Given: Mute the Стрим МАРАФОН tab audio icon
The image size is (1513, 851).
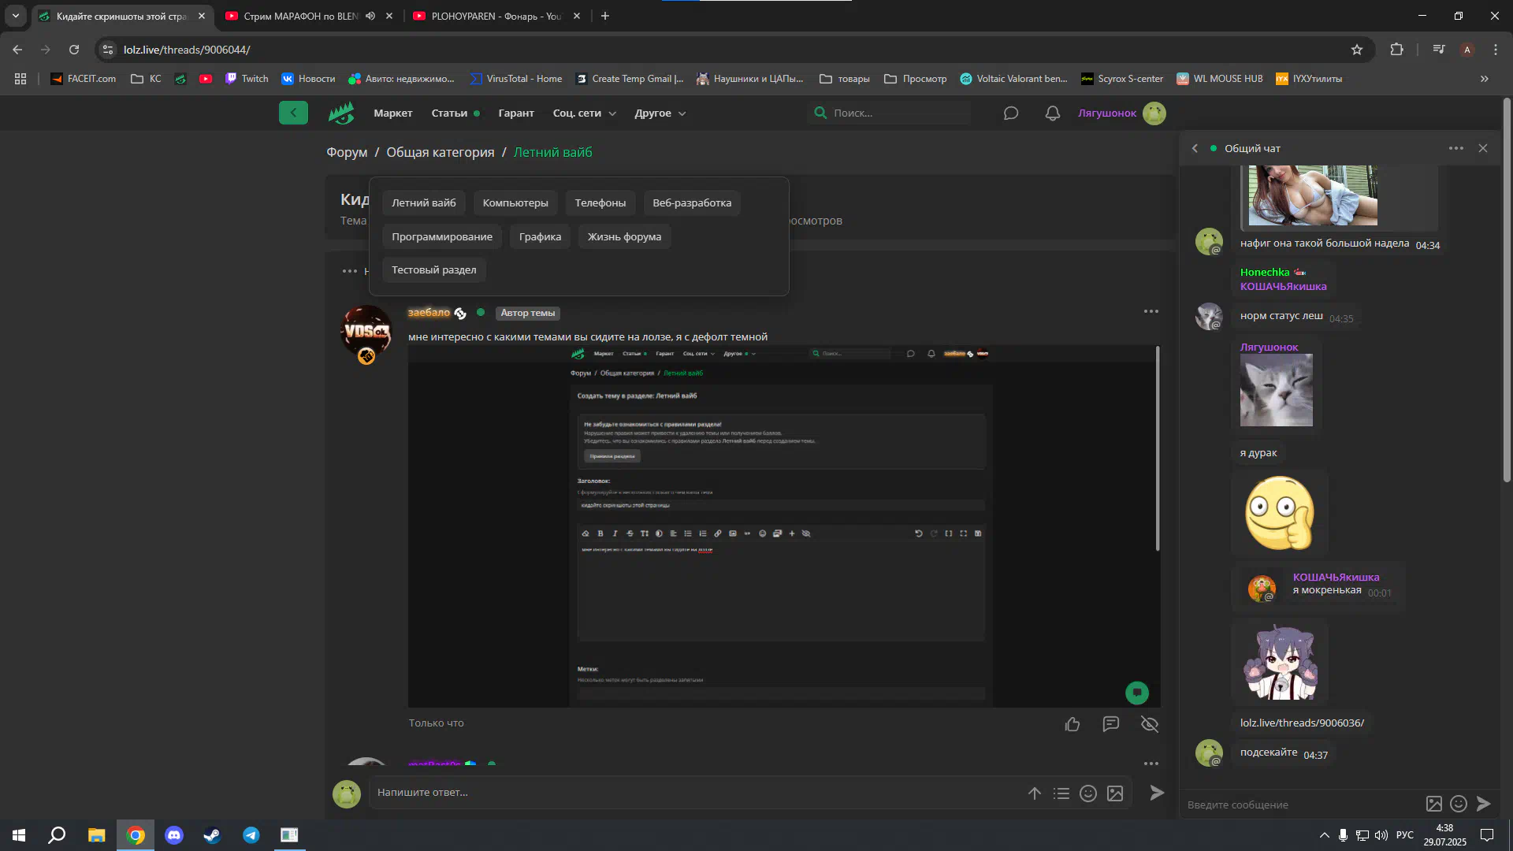Looking at the screenshot, I should click(370, 16).
